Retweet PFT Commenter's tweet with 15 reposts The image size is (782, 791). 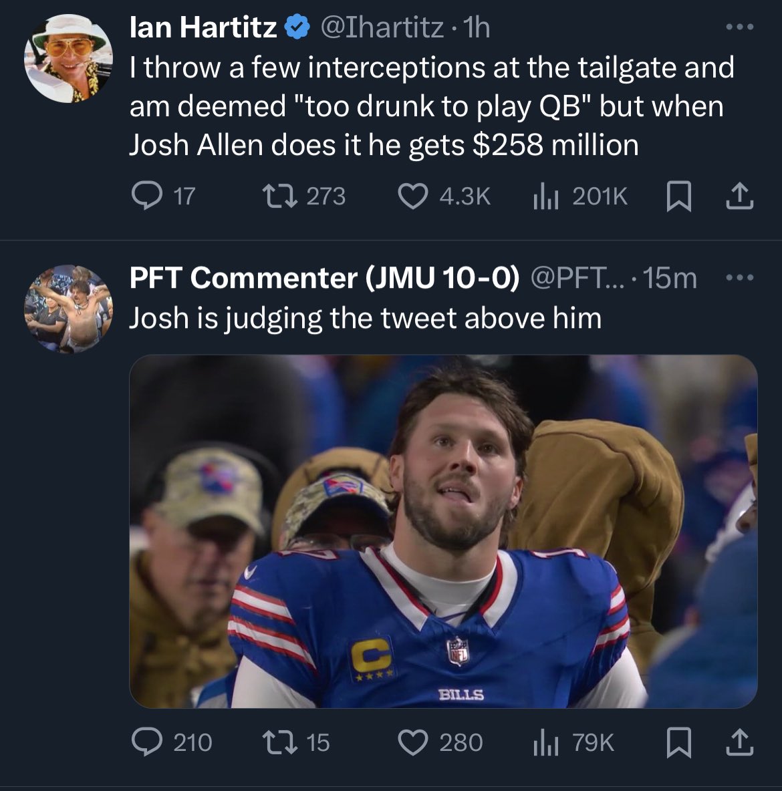click(279, 743)
